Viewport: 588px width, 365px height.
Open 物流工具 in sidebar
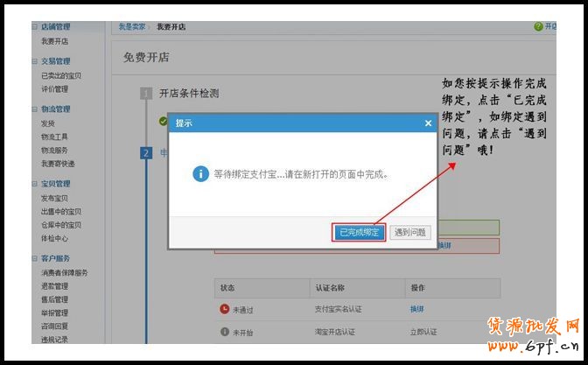[54, 137]
